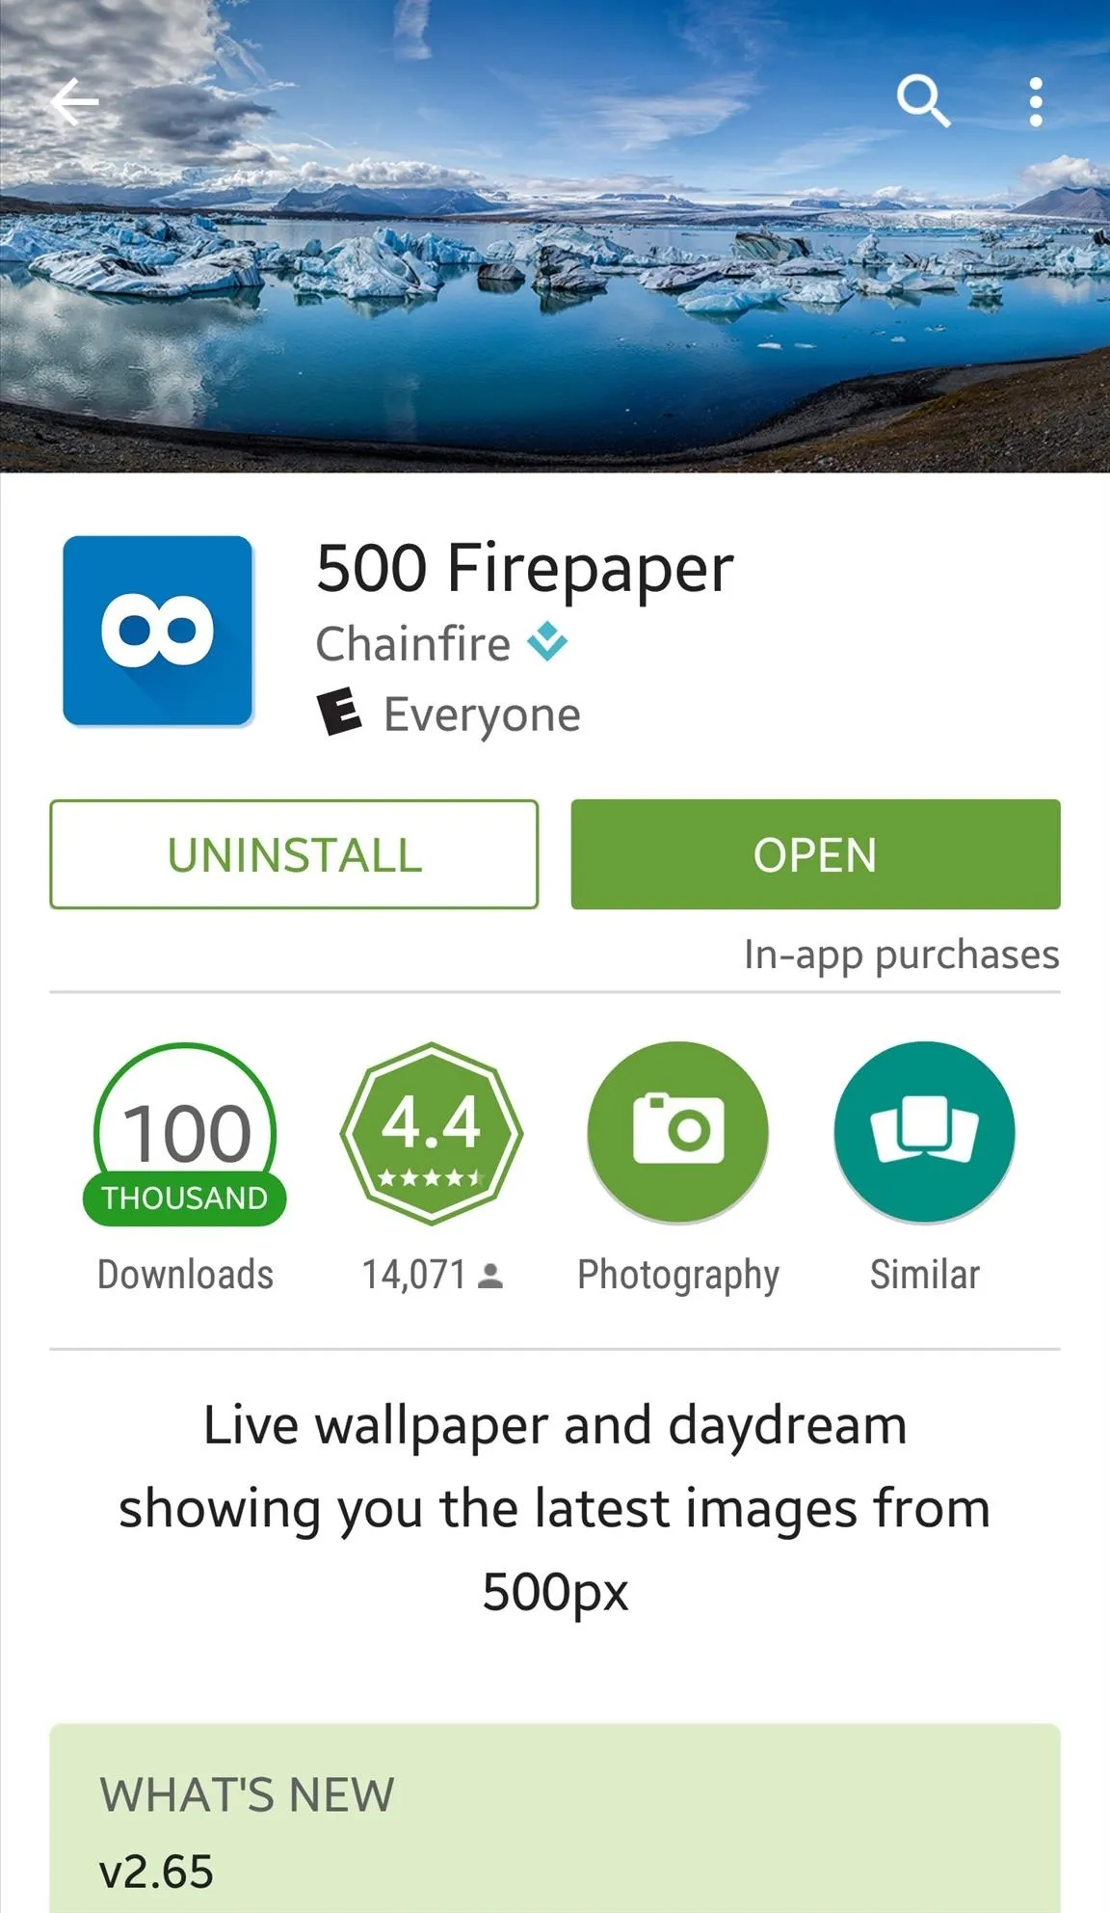
Task: Tap the 14,071 reviews count
Action: pos(432,1275)
